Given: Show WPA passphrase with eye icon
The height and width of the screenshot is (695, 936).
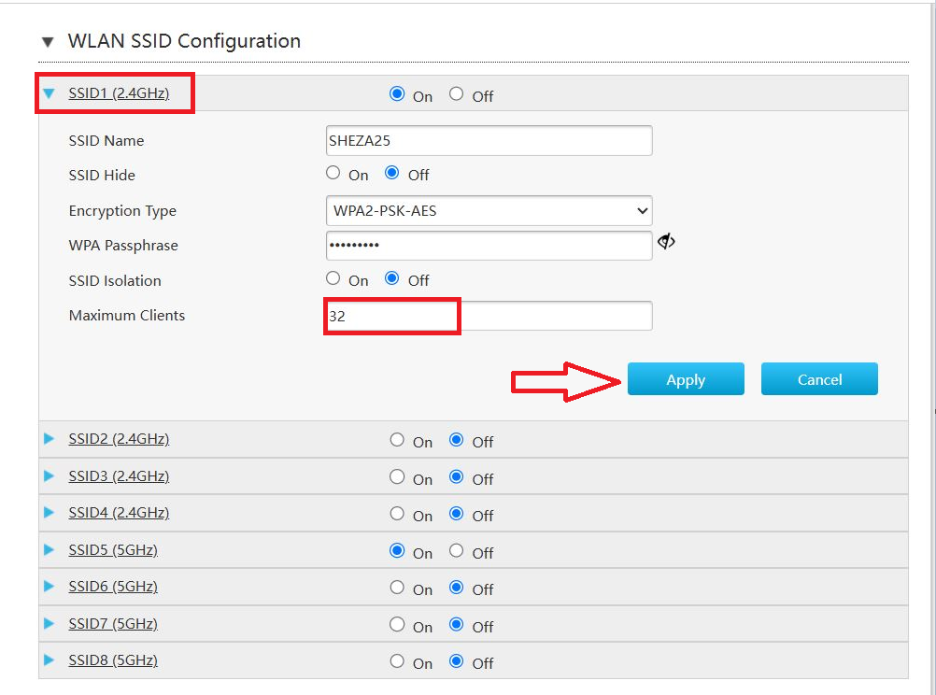Looking at the screenshot, I should [666, 242].
